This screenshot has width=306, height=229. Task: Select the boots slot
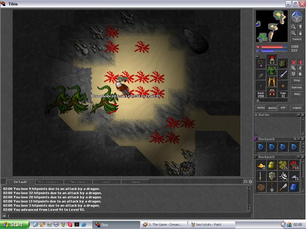click(272, 92)
